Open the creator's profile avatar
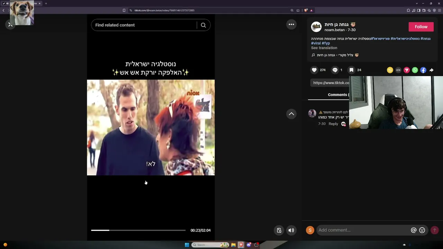443x249 pixels. [x=316, y=27]
